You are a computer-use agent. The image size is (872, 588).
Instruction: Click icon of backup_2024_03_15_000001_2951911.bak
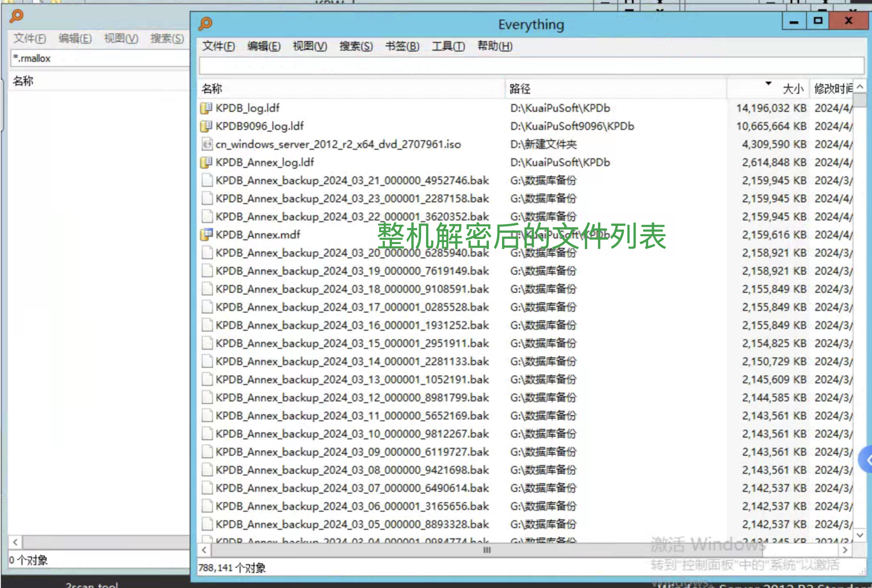tap(207, 343)
